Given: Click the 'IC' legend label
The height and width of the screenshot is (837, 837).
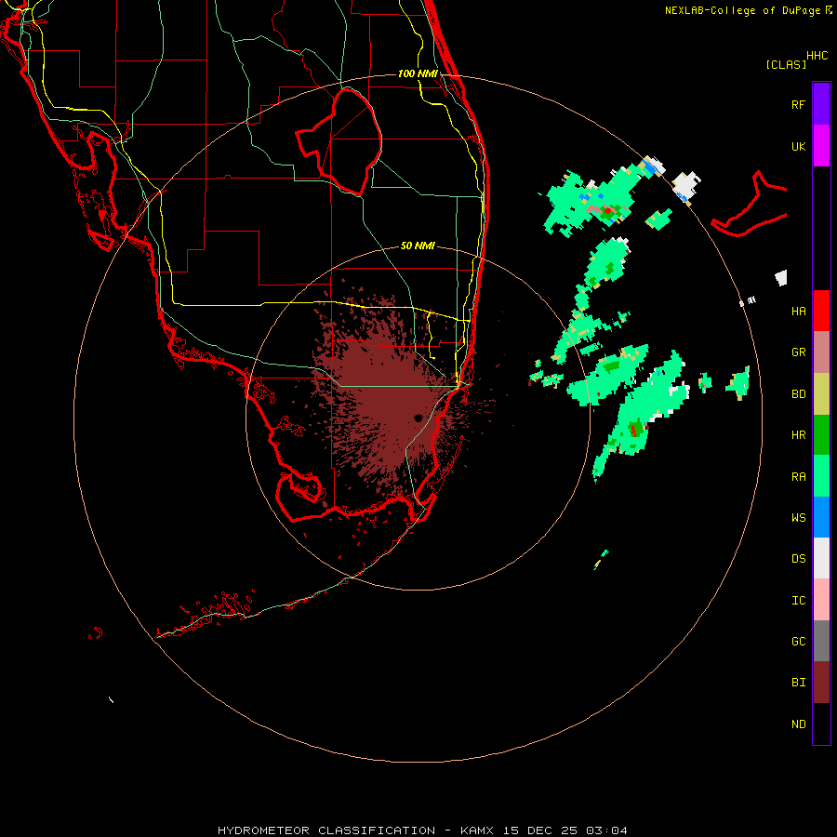Looking at the screenshot, I should pyautogui.click(x=798, y=601).
